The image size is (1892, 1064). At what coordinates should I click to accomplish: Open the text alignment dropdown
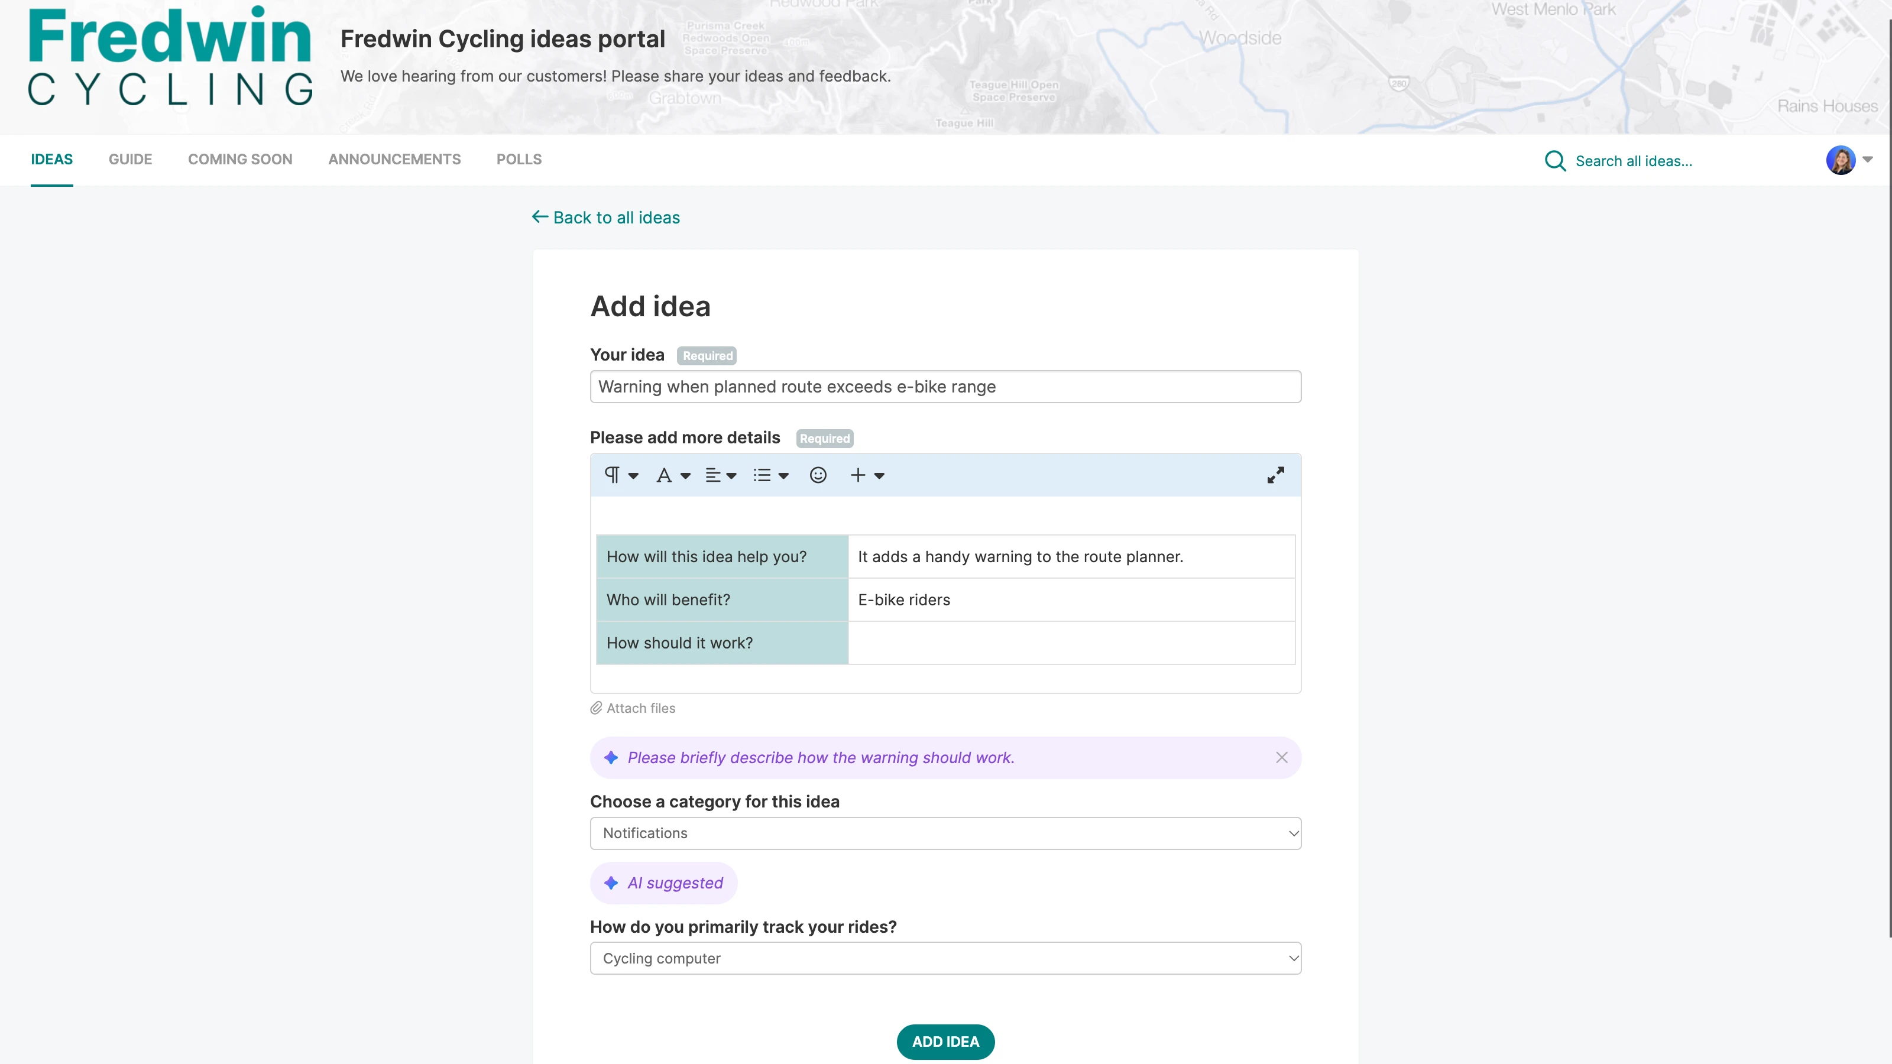pyautogui.click(x=721, y=475)
